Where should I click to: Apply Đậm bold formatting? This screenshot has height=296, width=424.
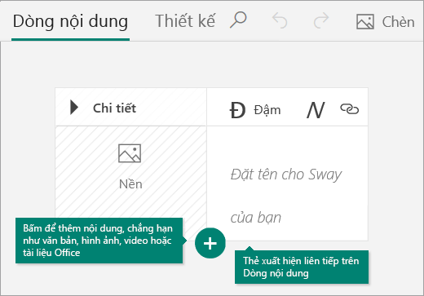click(x=255, y=110)
